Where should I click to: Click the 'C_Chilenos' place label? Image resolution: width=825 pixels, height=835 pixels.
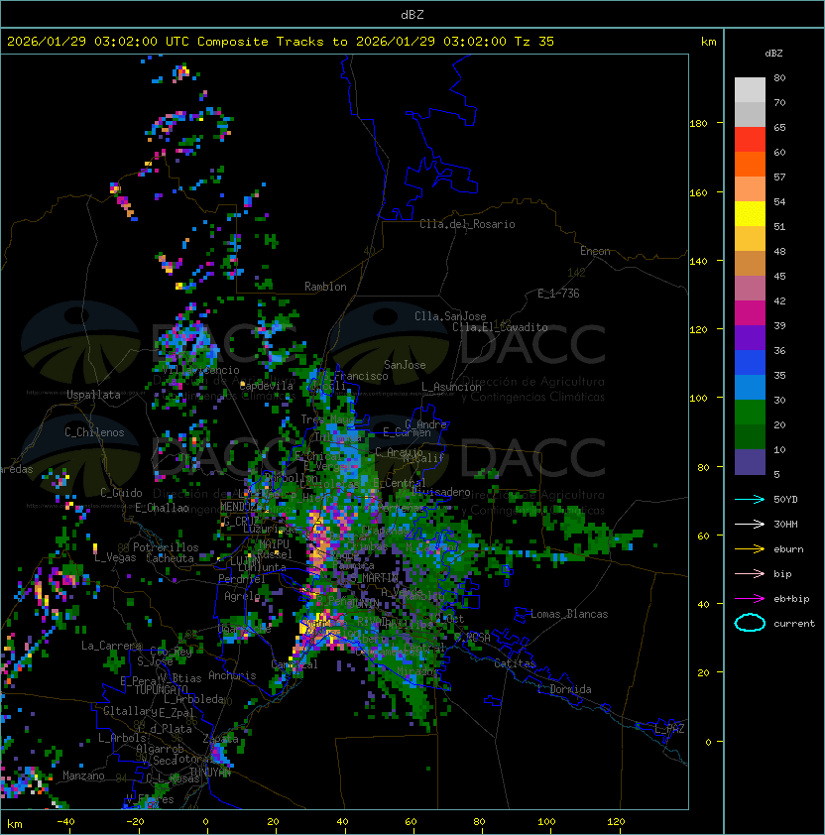coord(94,432)
